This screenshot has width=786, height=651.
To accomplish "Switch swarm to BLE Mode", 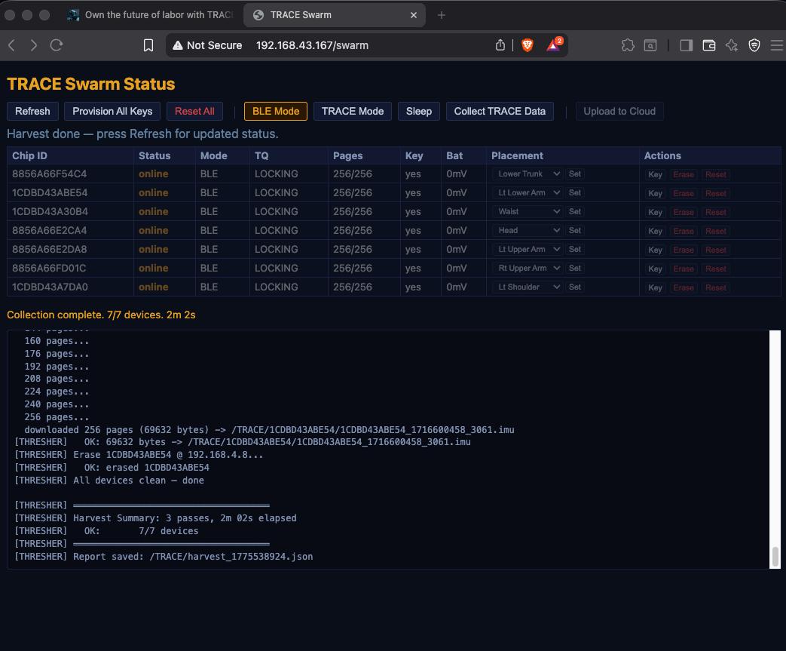I will (276, 112).
